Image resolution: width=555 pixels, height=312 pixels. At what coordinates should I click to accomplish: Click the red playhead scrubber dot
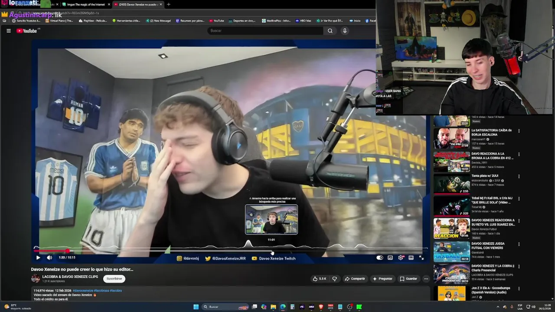click(x=68, y=251)
